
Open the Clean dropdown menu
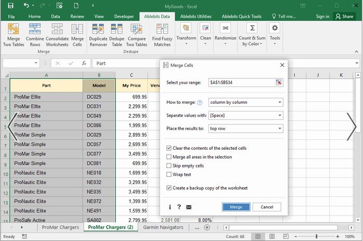tap(205, 34)
